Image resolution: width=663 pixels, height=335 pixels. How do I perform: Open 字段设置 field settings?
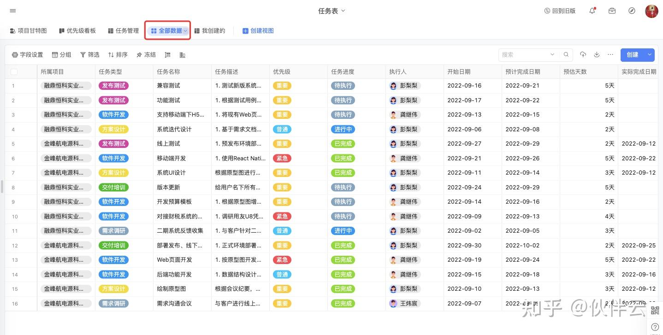27,55
